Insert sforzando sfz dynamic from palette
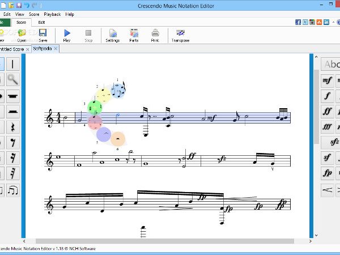This screenshot has height=255, width=340. [x=330, y=142]
